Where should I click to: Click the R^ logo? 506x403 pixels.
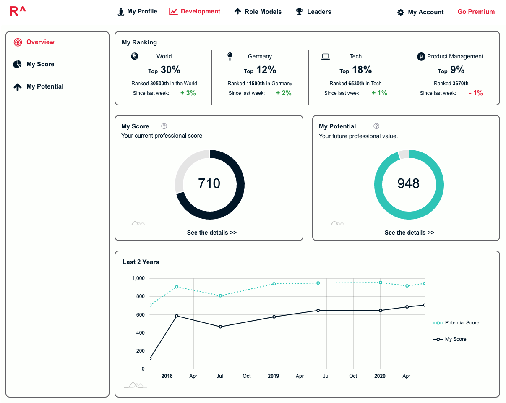coord(17,12)
